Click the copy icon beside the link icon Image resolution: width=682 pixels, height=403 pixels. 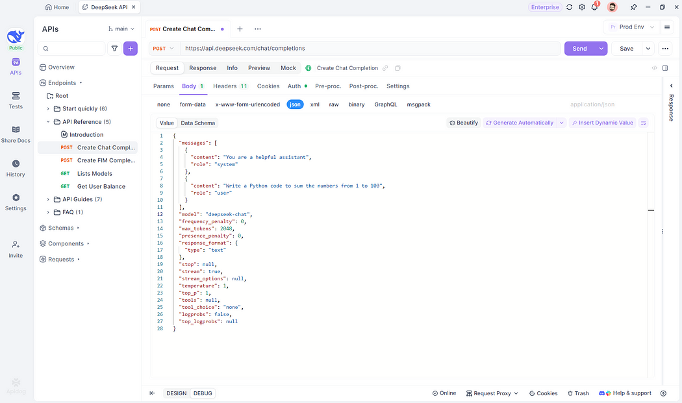(x=398, y=68)
